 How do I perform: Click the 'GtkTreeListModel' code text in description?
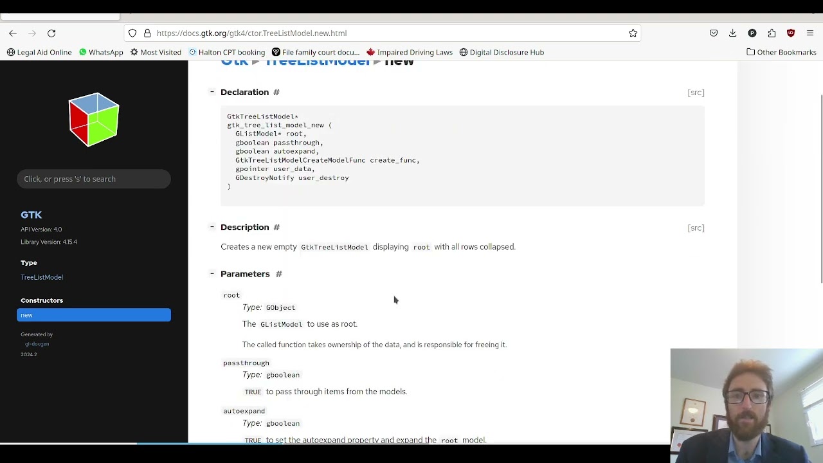334,247
